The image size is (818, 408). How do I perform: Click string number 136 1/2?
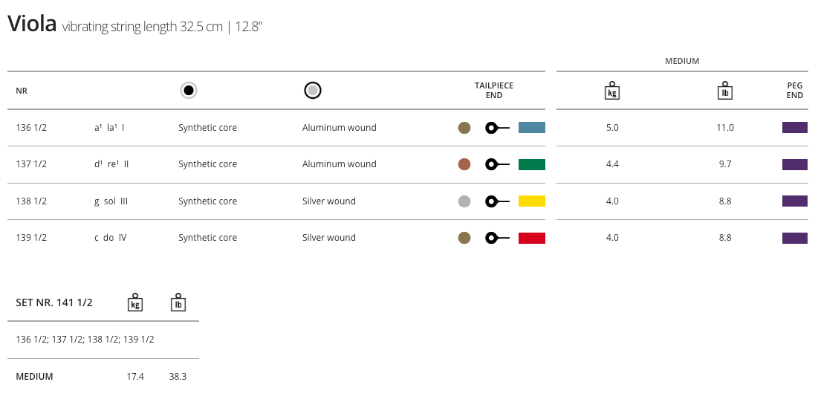pos(31,128)
